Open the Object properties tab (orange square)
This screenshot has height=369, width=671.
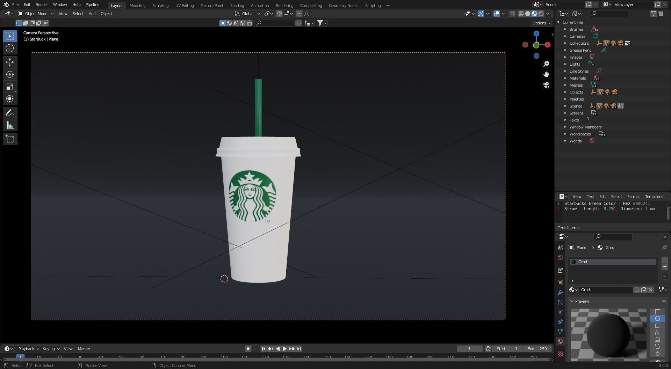560,283
